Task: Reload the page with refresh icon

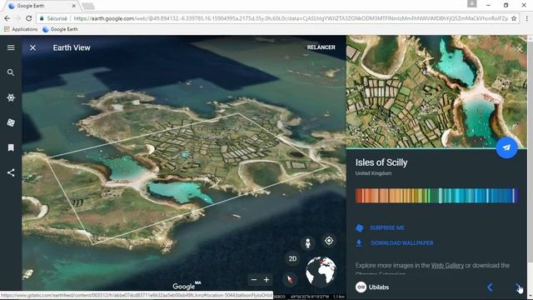Action: (28, 18)
